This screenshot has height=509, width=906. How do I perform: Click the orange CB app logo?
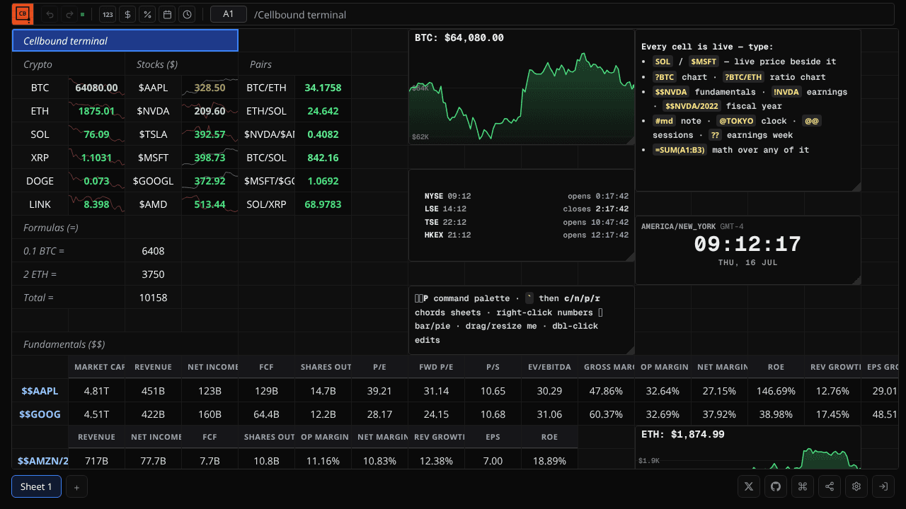(x=23, y=14)
